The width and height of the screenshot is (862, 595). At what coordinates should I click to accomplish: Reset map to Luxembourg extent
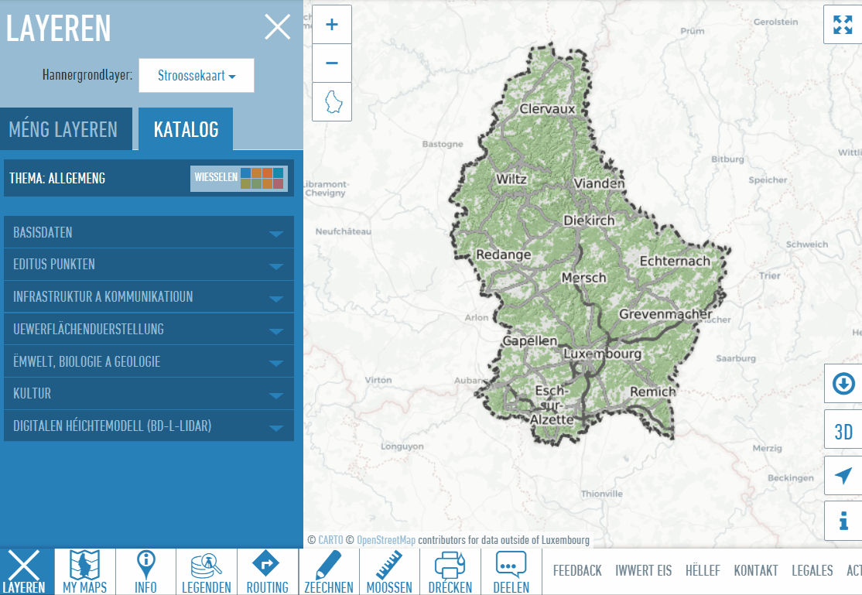pos(332,101)
